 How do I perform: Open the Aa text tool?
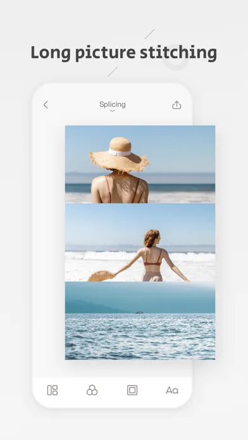coord(172,390)
